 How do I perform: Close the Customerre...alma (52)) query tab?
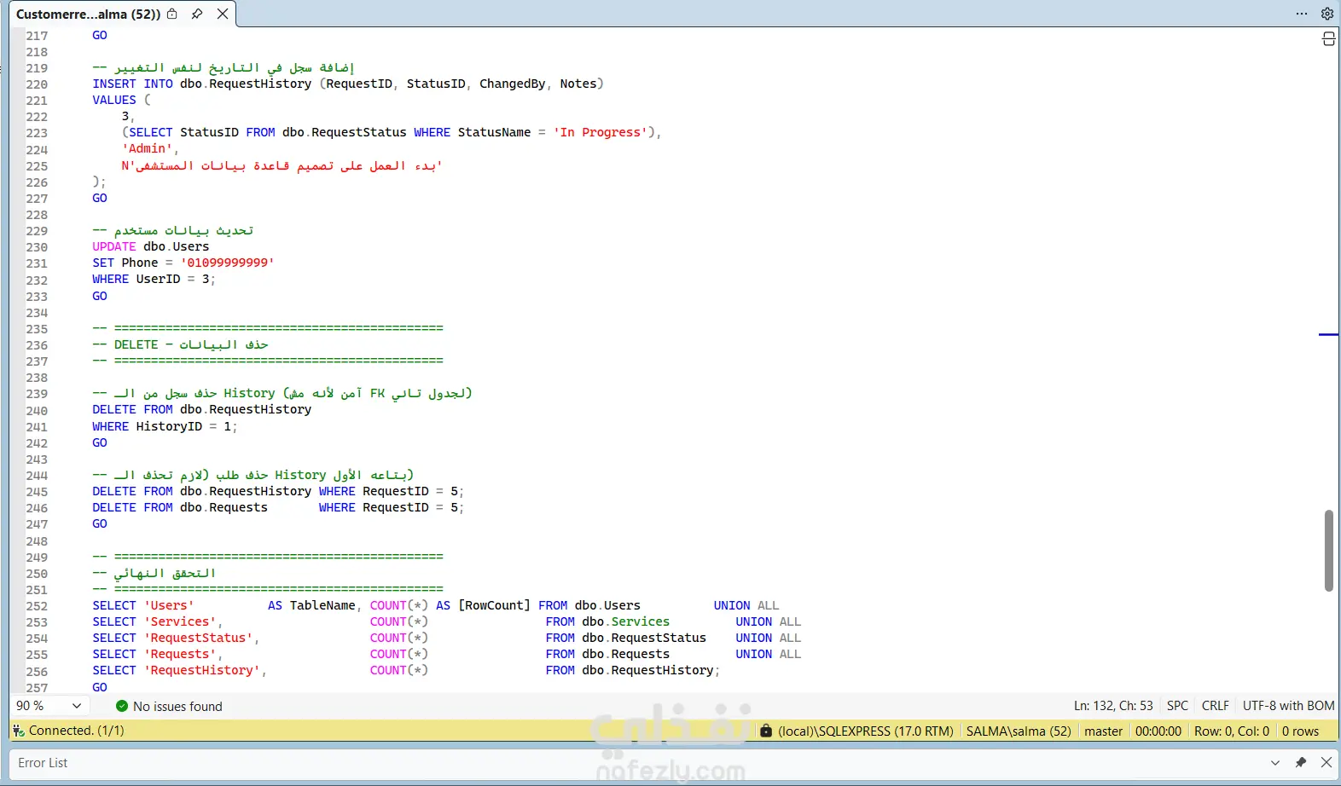223,14
